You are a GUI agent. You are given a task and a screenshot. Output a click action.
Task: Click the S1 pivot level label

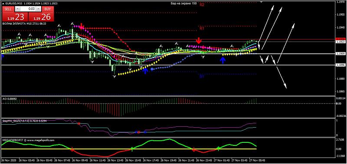(202, 76)
